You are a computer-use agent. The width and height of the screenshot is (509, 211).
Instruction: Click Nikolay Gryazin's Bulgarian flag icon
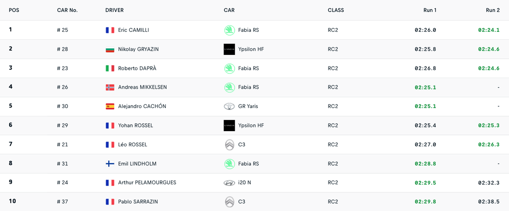[x=110, y=49]
